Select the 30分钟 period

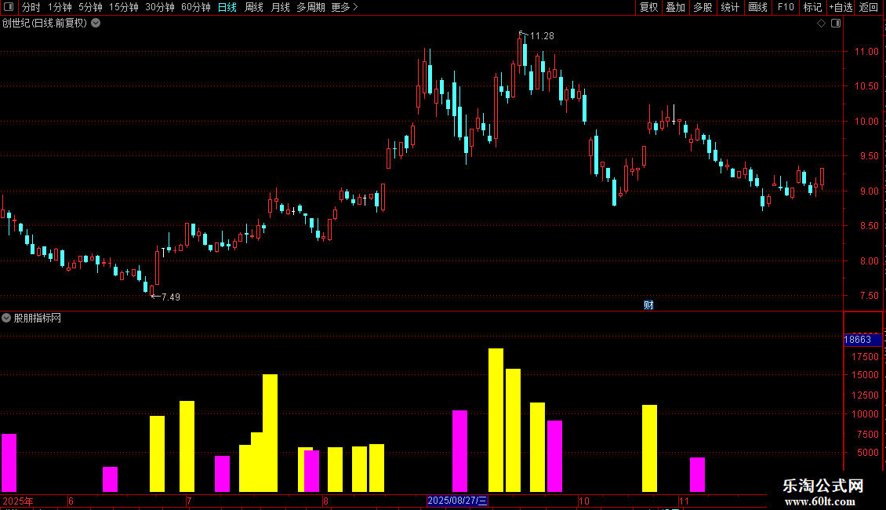click(160, 7)
